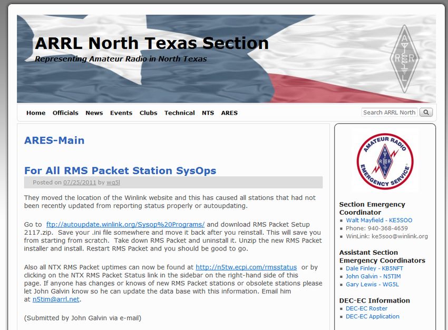
Task: Click the Representing Amateur Radio in North Texas tagline
Action: point(121,59)
